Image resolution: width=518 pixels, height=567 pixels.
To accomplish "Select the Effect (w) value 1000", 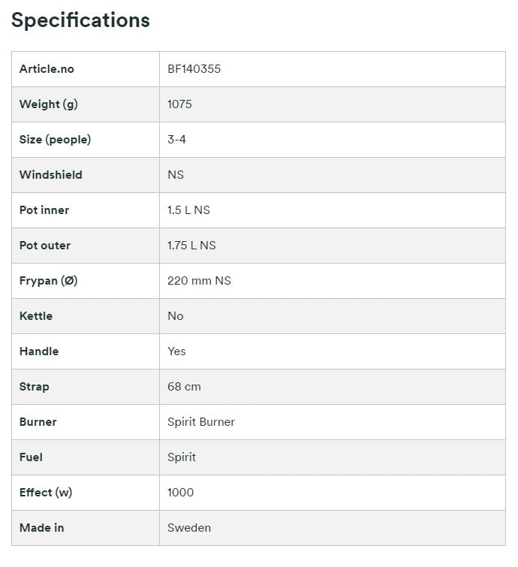I will tap(180, 493).
